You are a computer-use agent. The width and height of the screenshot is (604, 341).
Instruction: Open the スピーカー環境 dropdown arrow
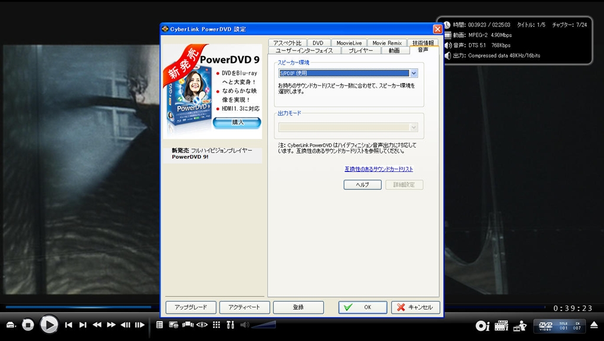(x=413, y=73)
